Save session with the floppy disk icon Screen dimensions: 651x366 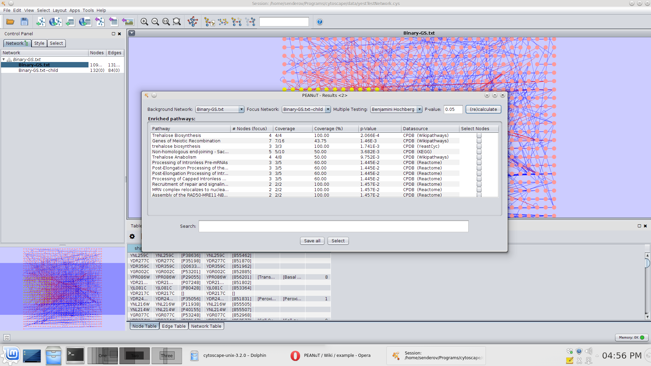pyautogui.click(x=24, y=22)
